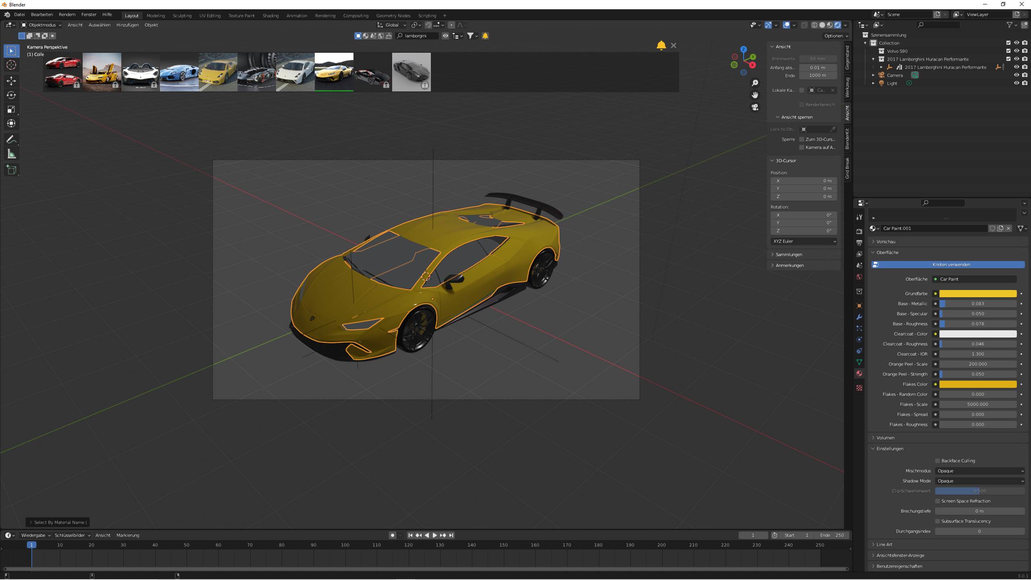Toggle camera view with camera icon
The image size is (1031, 580).
tap(755, 107)
